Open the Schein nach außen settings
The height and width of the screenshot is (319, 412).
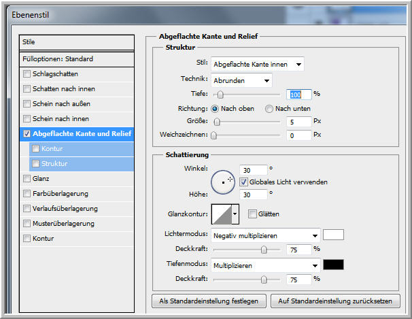click(x=61, y=104)
